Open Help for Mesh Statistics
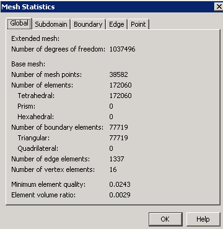 203,219
